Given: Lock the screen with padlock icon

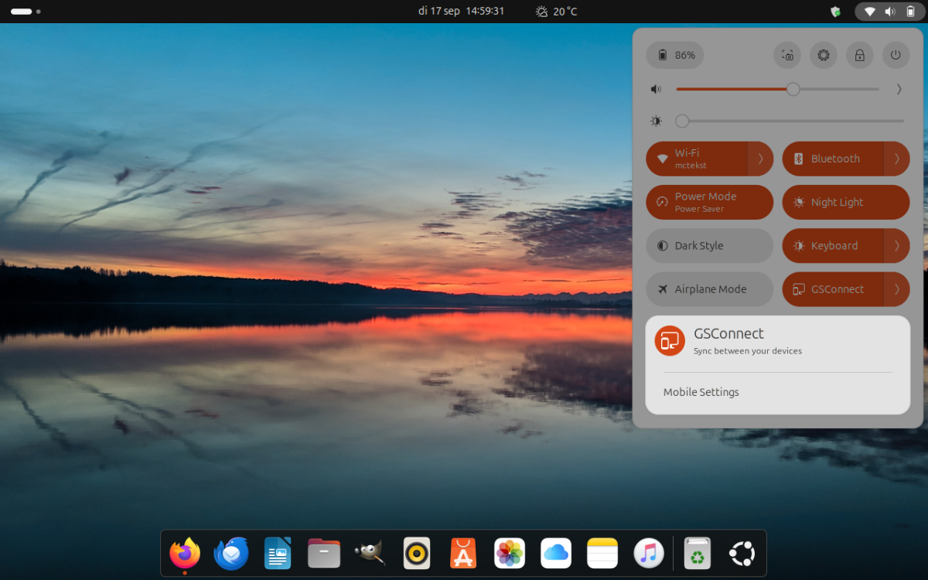Looking at the screenshot, I should (859, 55).
